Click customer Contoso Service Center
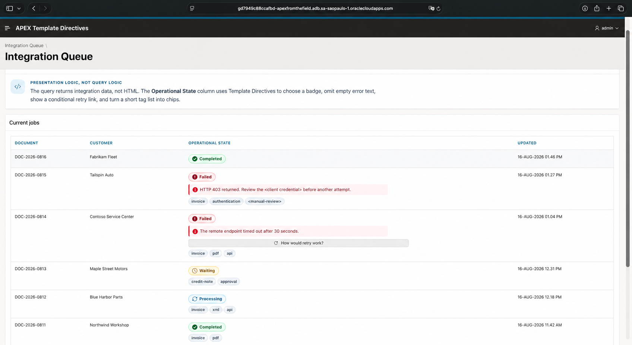The height and width of the screenshot is (345, 632). click(112, 217)
